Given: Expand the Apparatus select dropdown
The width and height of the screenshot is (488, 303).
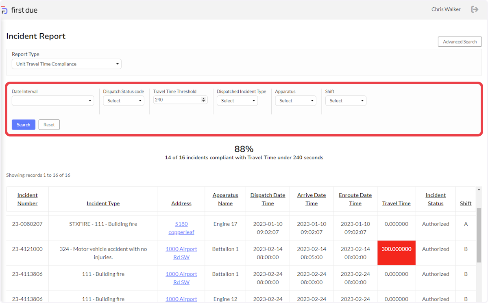Looking at the screenshot, I should click(x=296, y=101).
